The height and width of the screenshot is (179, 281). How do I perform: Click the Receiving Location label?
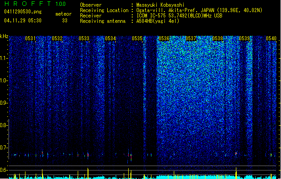pos(104,10)
